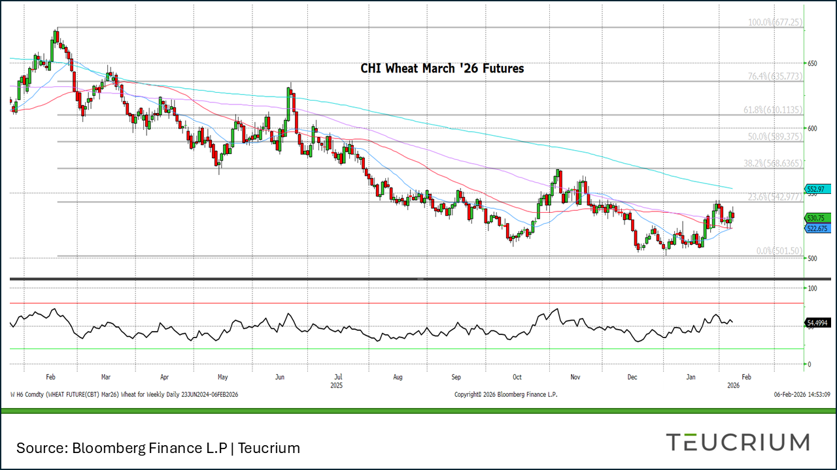The height and width of the screenshot is (470, 837).
Task: Click the Jun month label on time axis
Action: click(280, 377)
